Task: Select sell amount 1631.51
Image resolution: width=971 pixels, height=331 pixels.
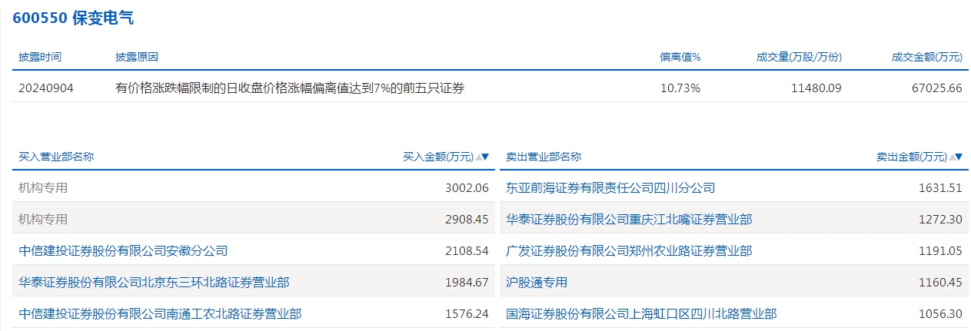Action: pyautogui.click(x=940, y=187)
